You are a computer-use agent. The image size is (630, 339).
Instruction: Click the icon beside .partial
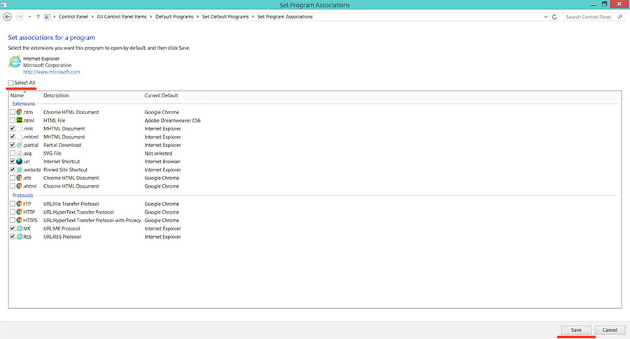[20, 145]
